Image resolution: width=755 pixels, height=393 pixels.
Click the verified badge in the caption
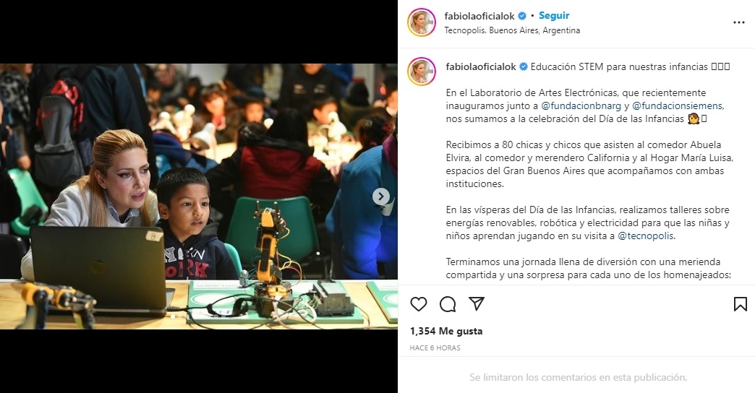pyautogui.click(x=523, y=67)
